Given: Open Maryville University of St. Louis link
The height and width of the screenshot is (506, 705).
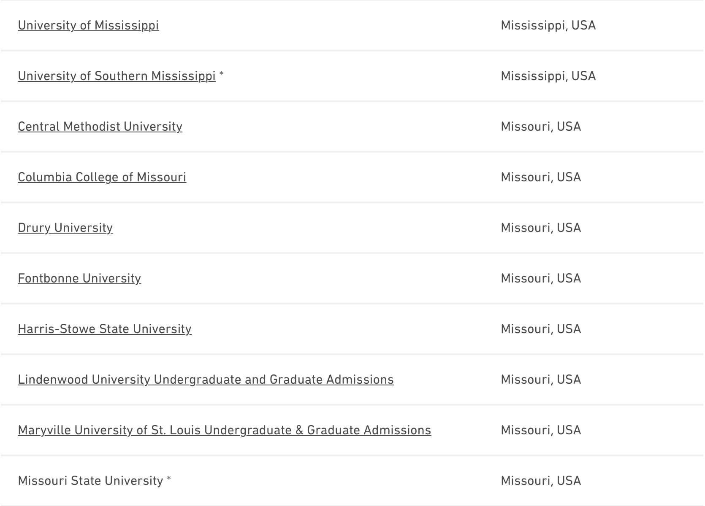Looking at the screenshot, I should pos(224,430).
